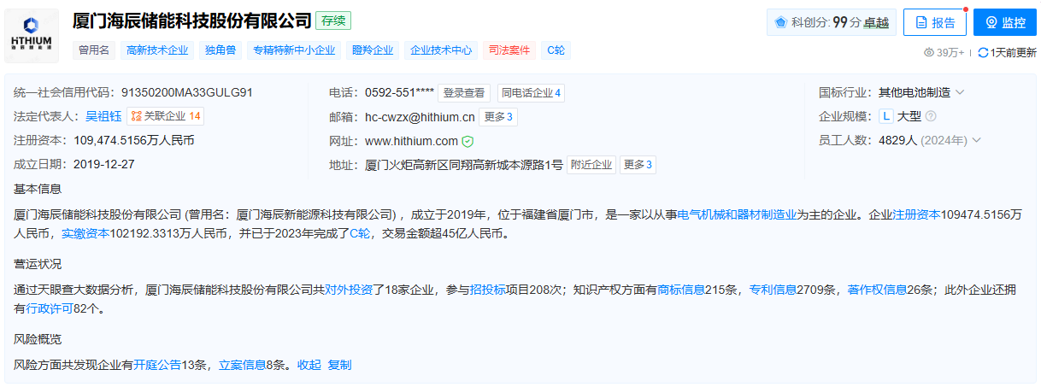This screenshot has height=387, width=1041.
Task: Open 开庭公告 link
Action: pyautogui.click(x=157, y=365)
